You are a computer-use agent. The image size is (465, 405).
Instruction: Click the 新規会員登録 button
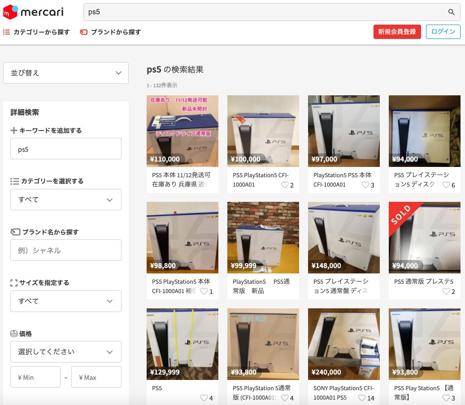[x=397, y=32]
